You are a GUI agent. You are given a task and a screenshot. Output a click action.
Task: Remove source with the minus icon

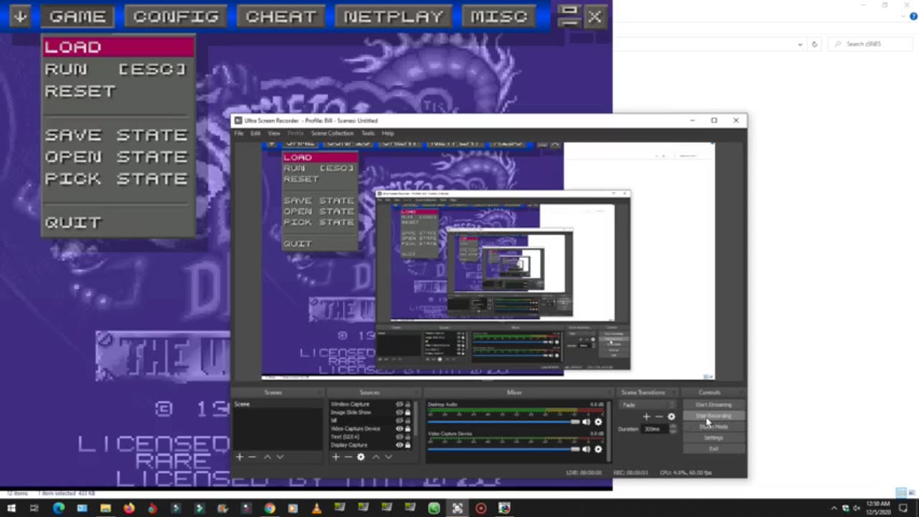point(347,457)
